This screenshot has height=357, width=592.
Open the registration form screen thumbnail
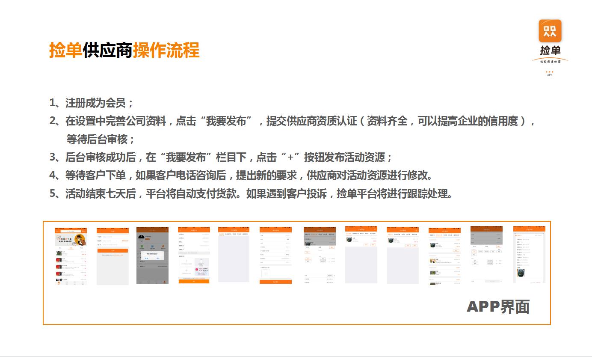click(x=112, y=256)
